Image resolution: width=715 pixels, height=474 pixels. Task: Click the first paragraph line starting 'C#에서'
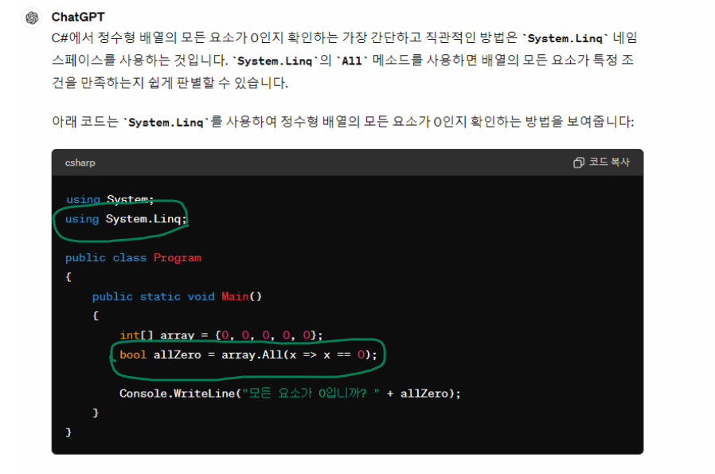(x=344, y=37)
